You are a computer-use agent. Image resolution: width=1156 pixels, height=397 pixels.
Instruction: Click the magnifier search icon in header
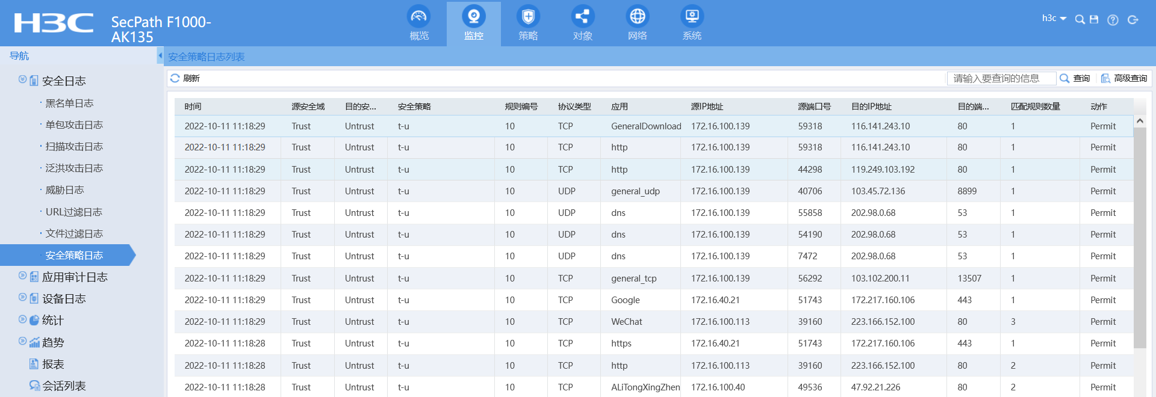[x=1080, y=19]
